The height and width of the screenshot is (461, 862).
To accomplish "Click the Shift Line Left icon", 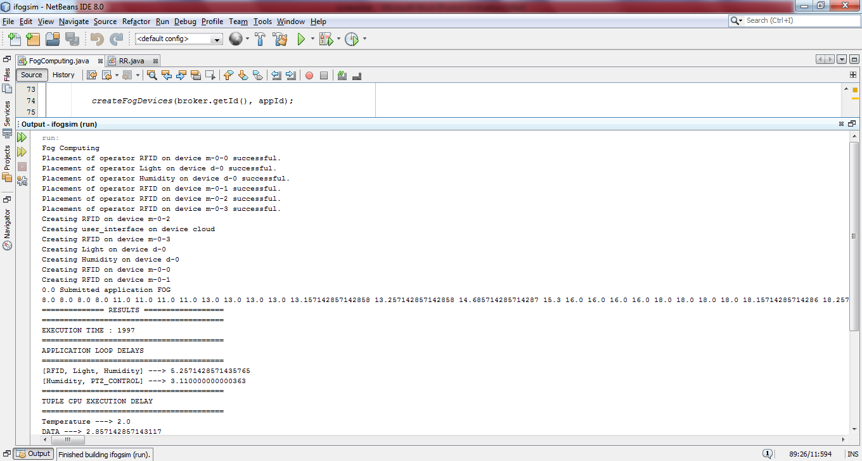I will pyautogui.click(x=276, y=75).
